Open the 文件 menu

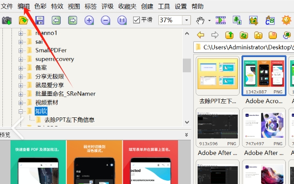point(7,6)
